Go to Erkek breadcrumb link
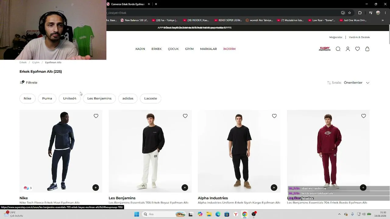Screen dimensions: 390x219 (23, 62)
